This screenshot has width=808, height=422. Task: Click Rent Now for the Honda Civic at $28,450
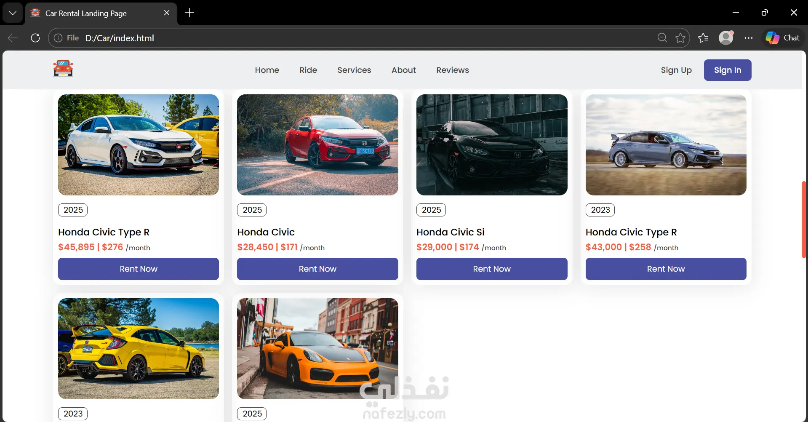pos(317,269)
